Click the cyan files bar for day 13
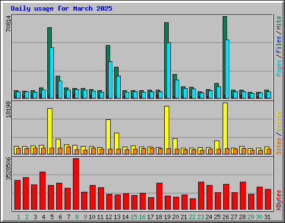 119,87
